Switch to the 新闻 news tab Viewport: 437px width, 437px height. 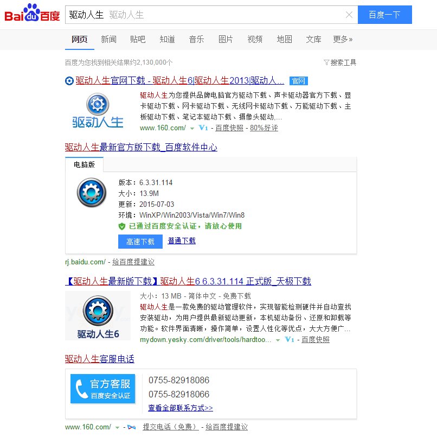(109, 39)
